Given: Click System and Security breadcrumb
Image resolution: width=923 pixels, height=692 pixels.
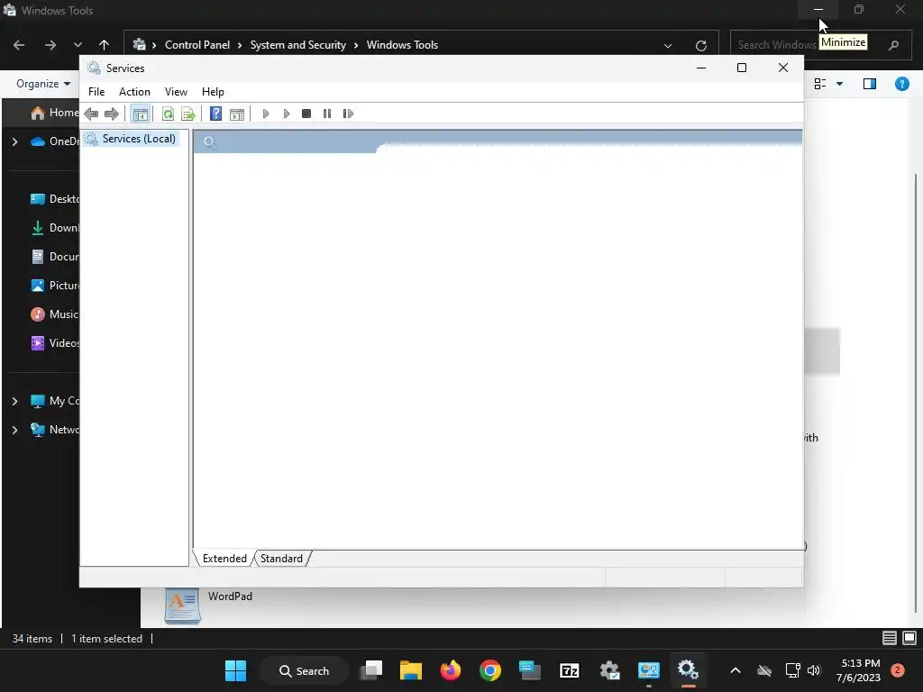Looking at the screenshot, I should coord(297,45).
